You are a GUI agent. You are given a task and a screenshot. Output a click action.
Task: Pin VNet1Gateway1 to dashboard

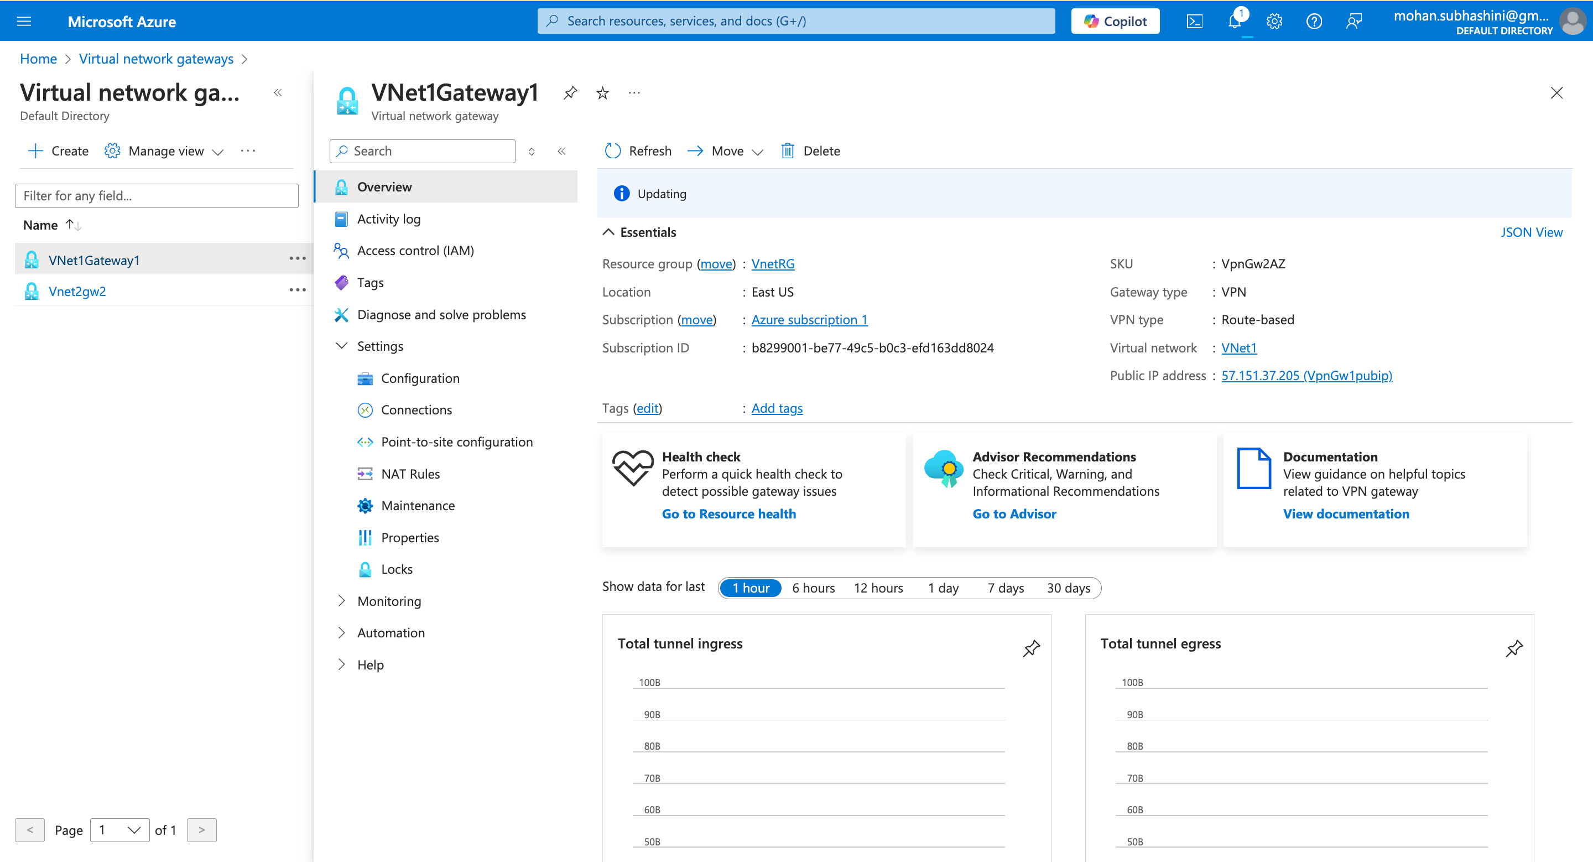click(x=570, y=93)
